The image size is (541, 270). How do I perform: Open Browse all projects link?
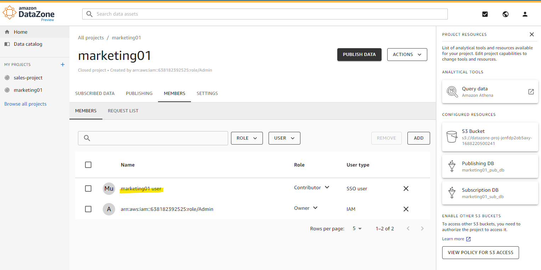point(26,104)
